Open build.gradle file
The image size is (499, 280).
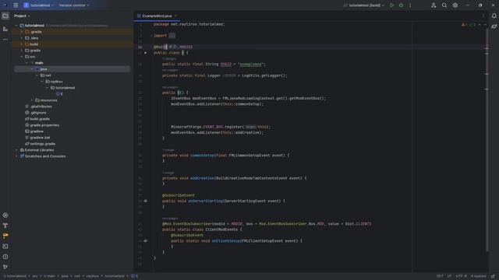click(x=40, y=119)
